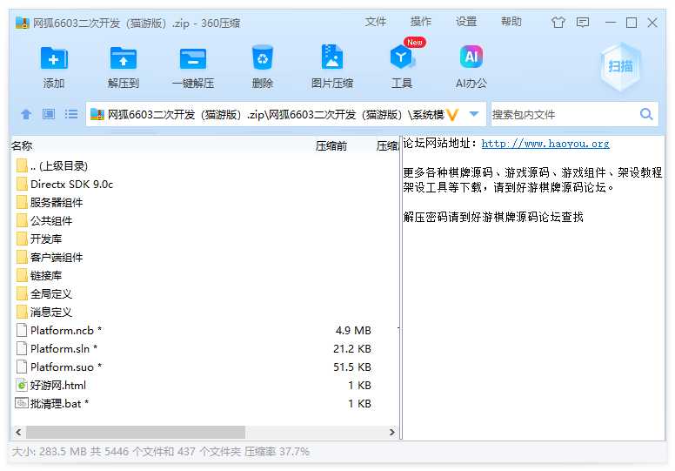Launch the AI办公 icon

point(471,57)
